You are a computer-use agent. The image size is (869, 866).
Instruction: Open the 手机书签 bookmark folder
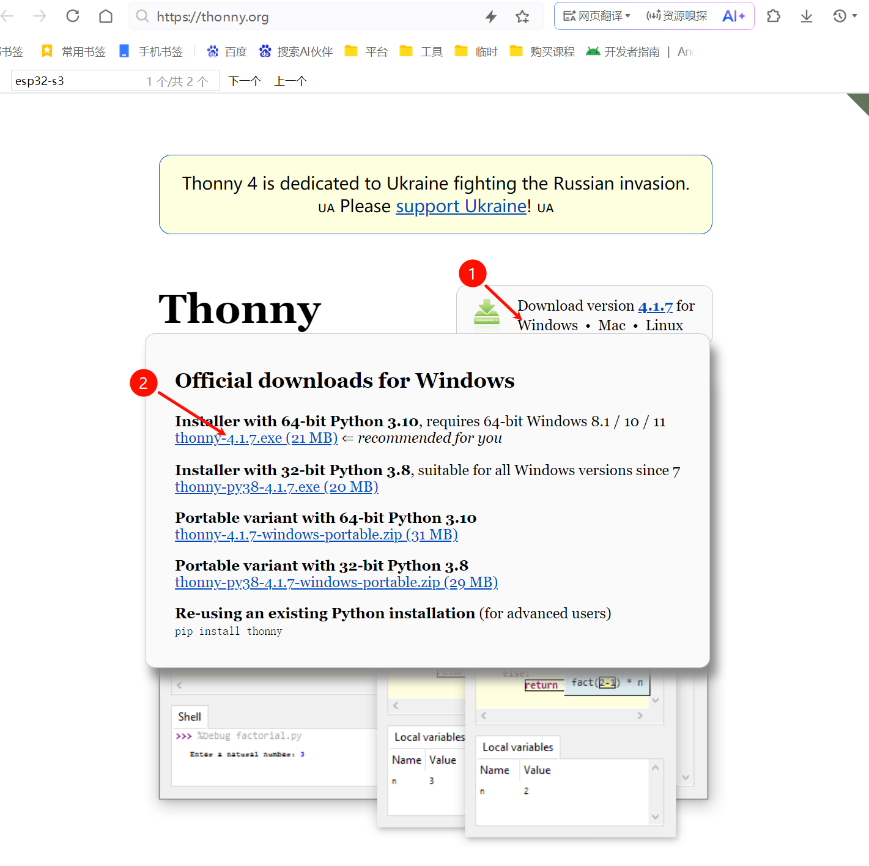[150, 51]
